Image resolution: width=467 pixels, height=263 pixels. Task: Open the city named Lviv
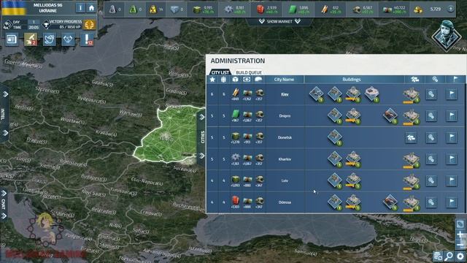tap(285, 180)
